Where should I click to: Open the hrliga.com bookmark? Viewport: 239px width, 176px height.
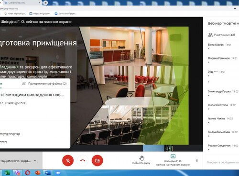tap(41, 14)
